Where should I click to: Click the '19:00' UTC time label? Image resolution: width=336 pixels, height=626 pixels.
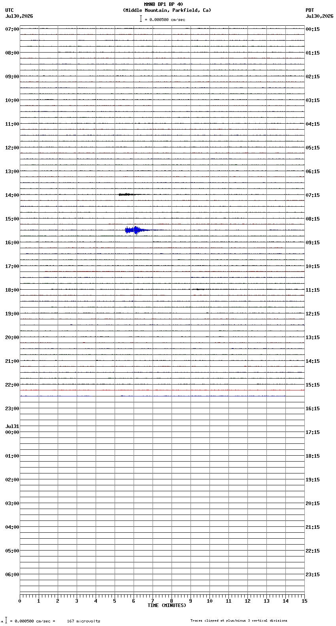tap(12, 314)
